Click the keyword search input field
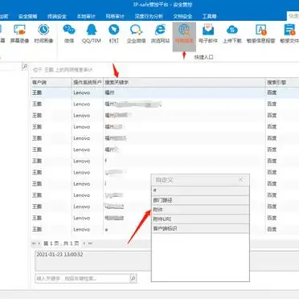This screenshot has height=299, width=299. 83,278
